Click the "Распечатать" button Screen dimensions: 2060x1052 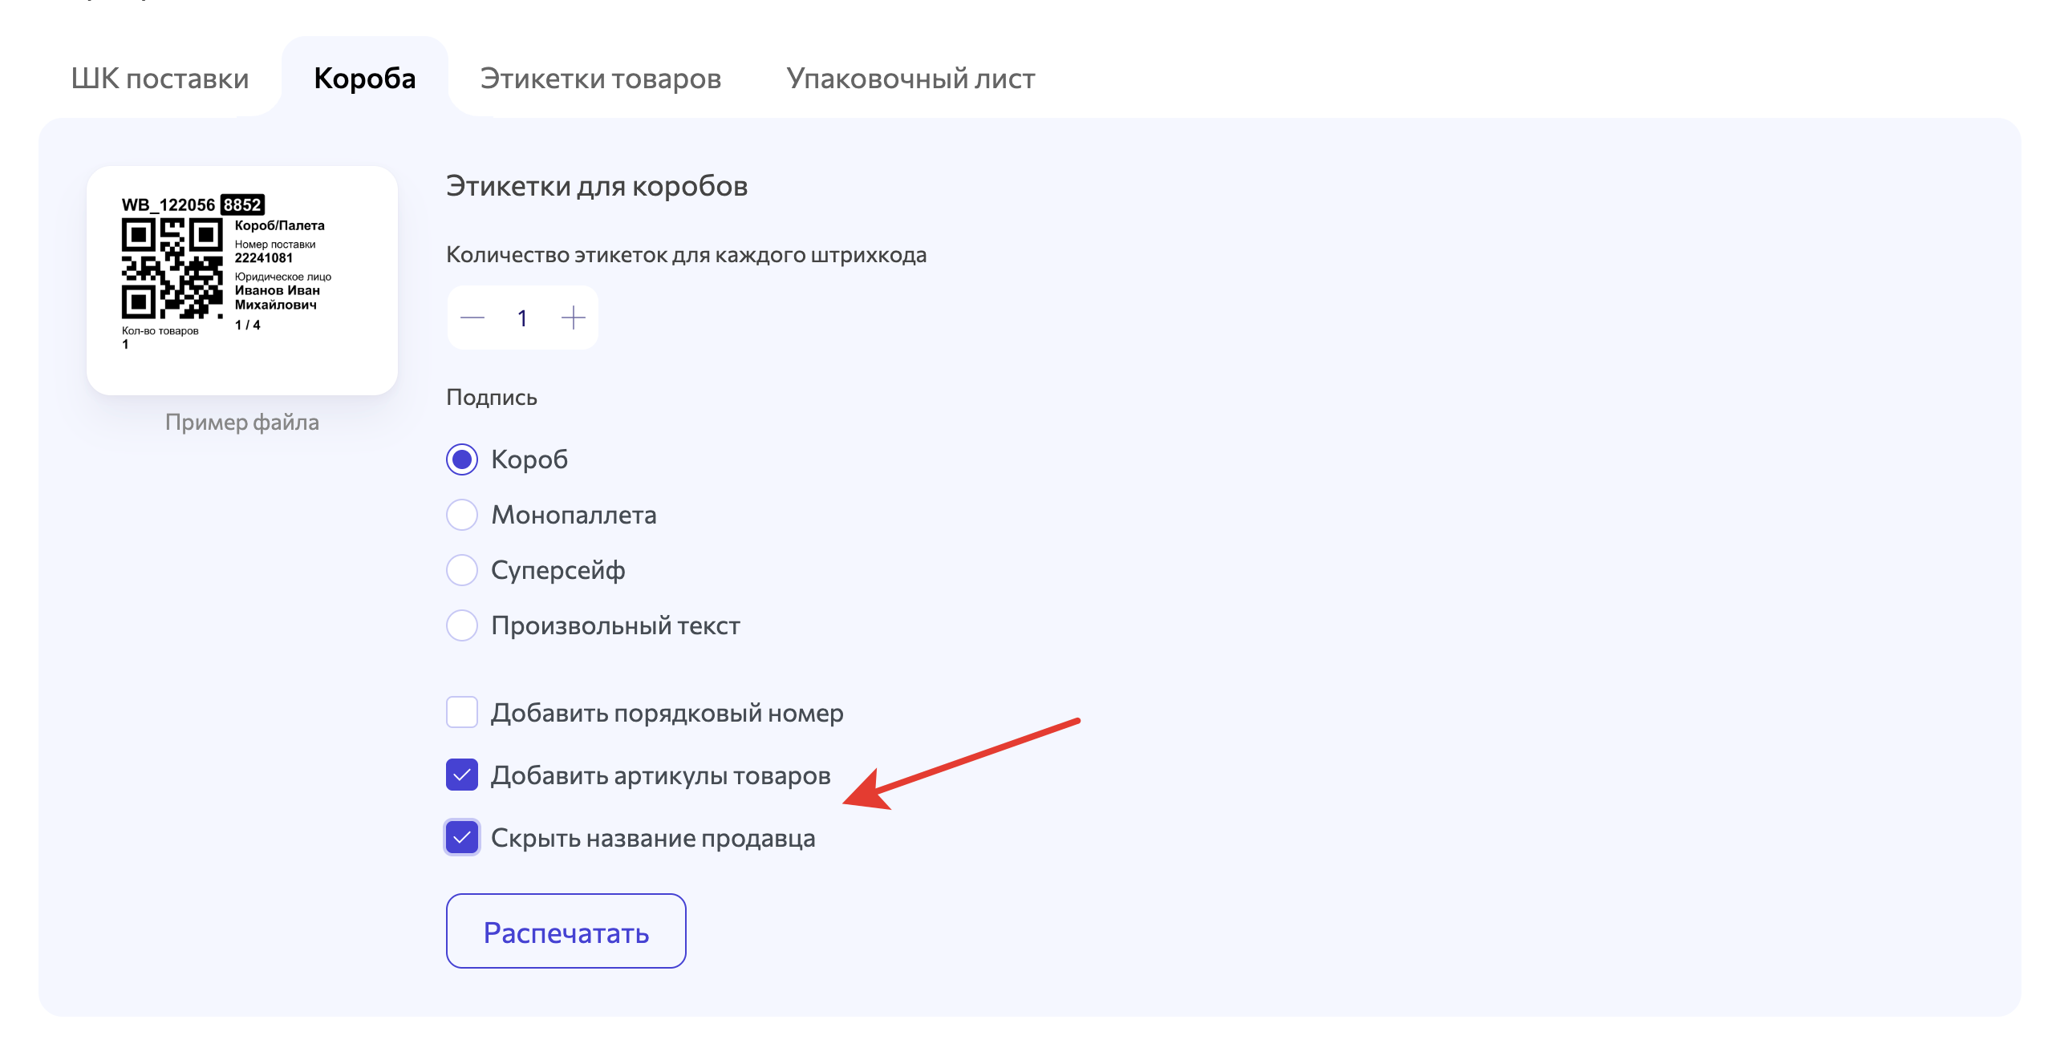[x=566, y=931]
